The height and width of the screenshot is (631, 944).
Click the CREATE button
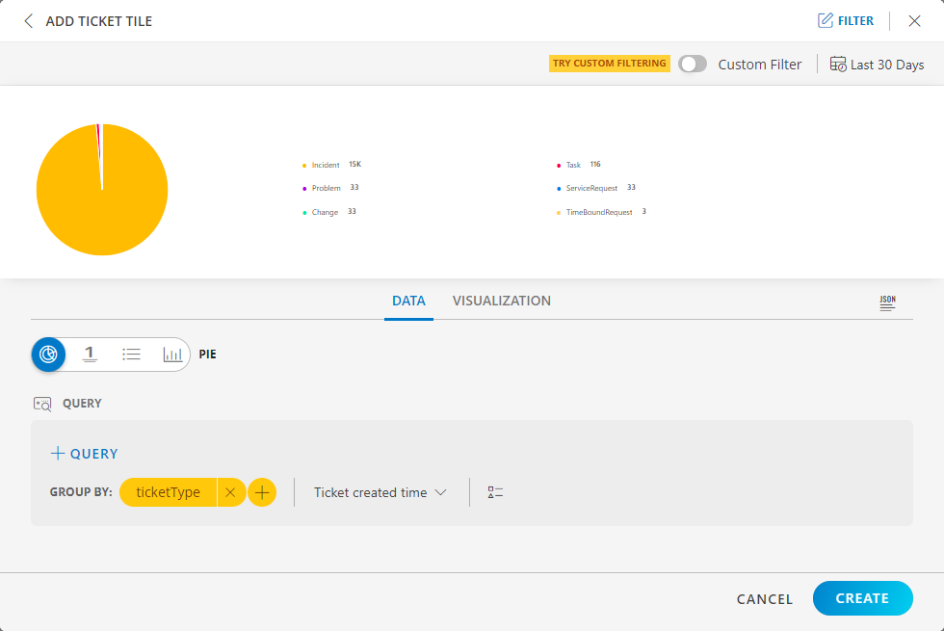point(862,598)
